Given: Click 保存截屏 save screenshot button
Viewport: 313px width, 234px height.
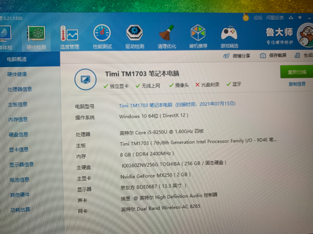Looking at the screenshot, I should pyautogui.click(x=273, y=55).
